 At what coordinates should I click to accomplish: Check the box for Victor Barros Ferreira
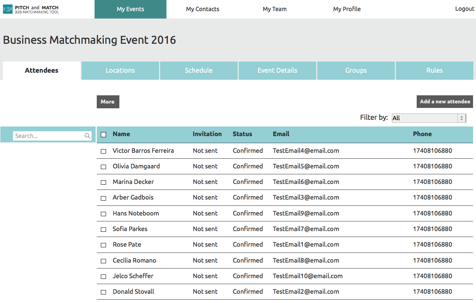(x=103, y=151)
